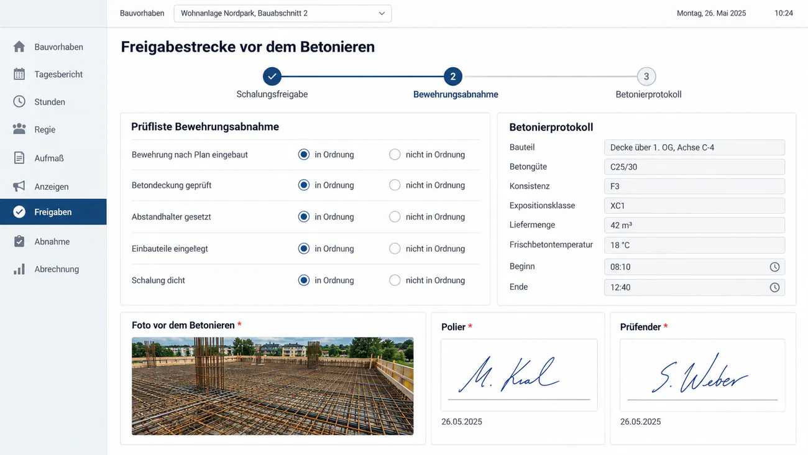Click date 26.05.2025 under Prüfender signature
The height and width of the screenshot is (455, 808).
pyautogui.click(x=641, y=421)
